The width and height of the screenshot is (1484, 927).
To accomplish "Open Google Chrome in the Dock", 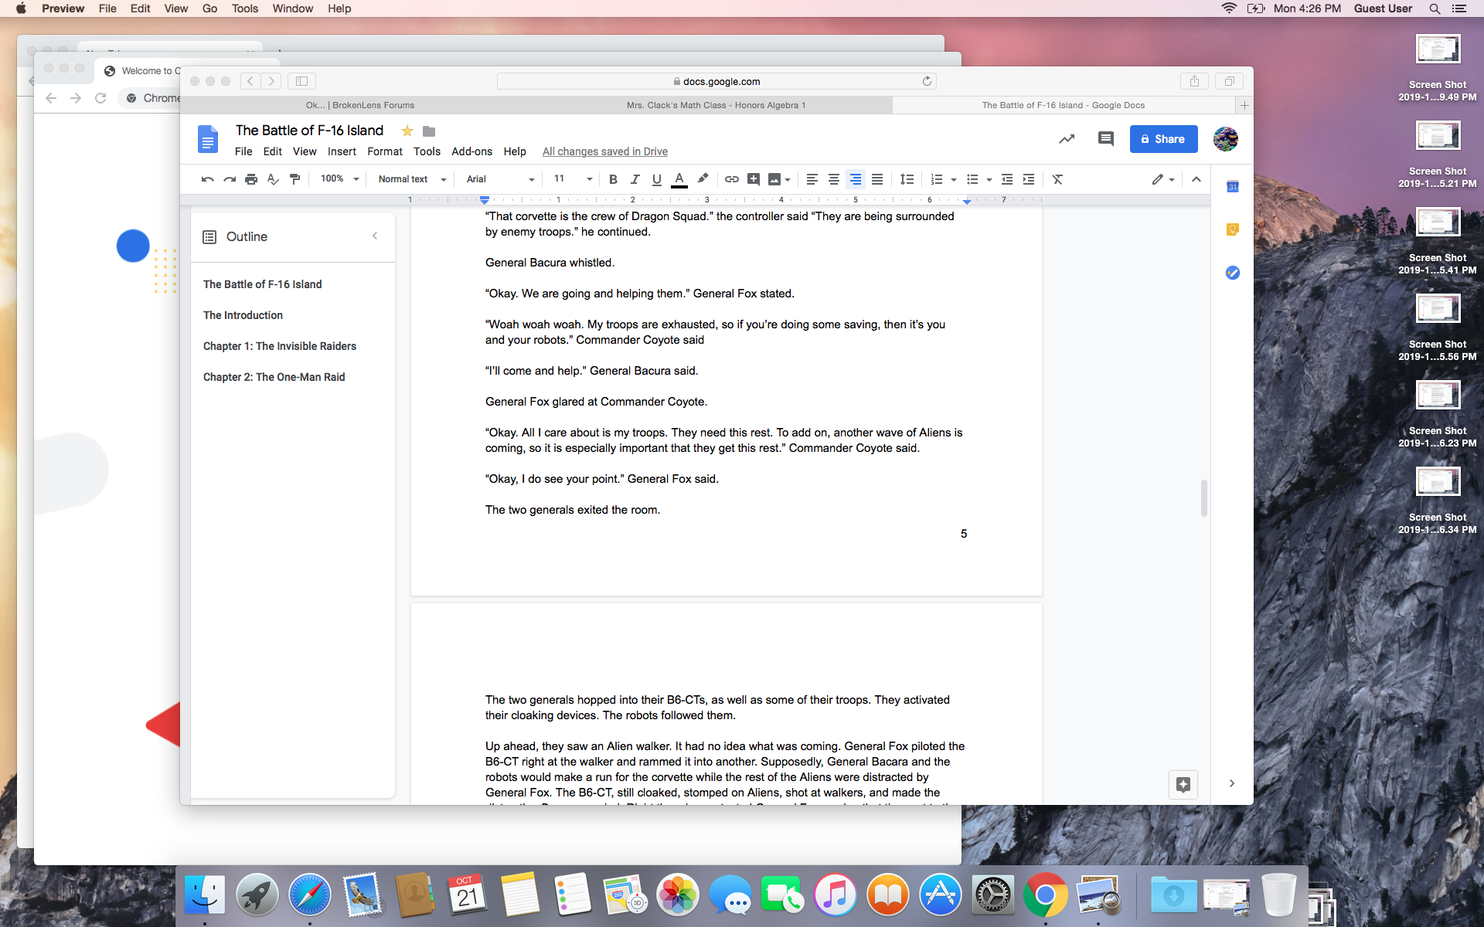I will pyautogui.click(x=1044, y=895).
